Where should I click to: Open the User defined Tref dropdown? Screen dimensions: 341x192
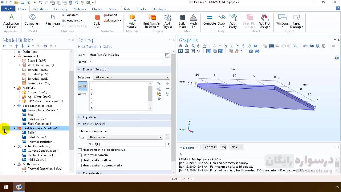pyautogui.click(x=125, y=137)
